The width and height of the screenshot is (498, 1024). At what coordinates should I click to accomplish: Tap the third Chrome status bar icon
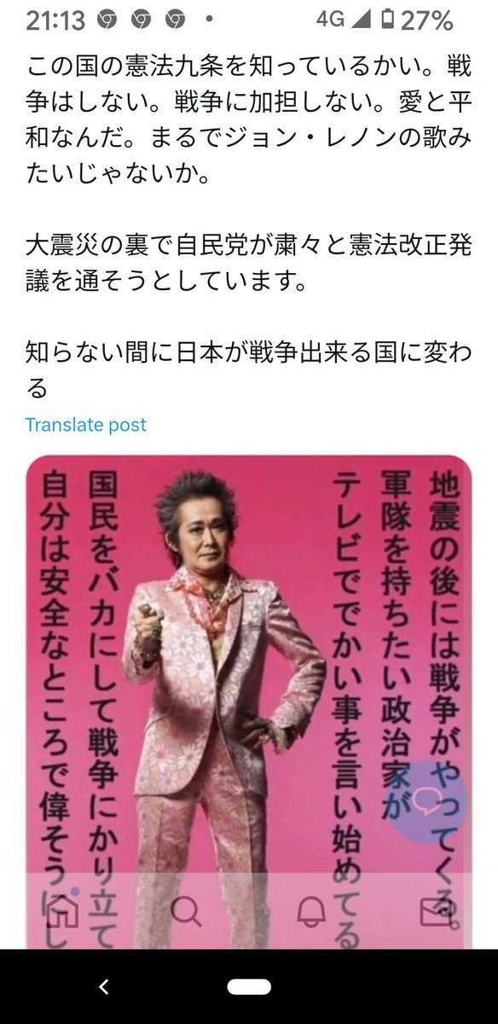[175, 20]
